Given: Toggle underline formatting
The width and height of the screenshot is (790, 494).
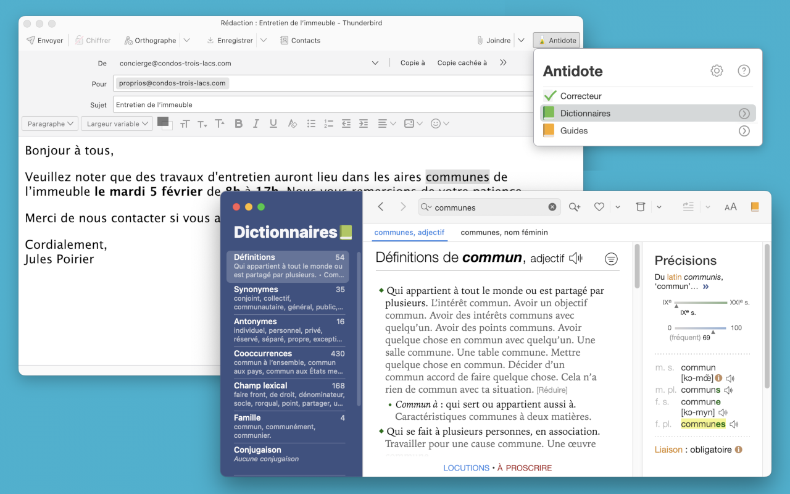Looking at the screenshot, I should (x=273, y=124).
